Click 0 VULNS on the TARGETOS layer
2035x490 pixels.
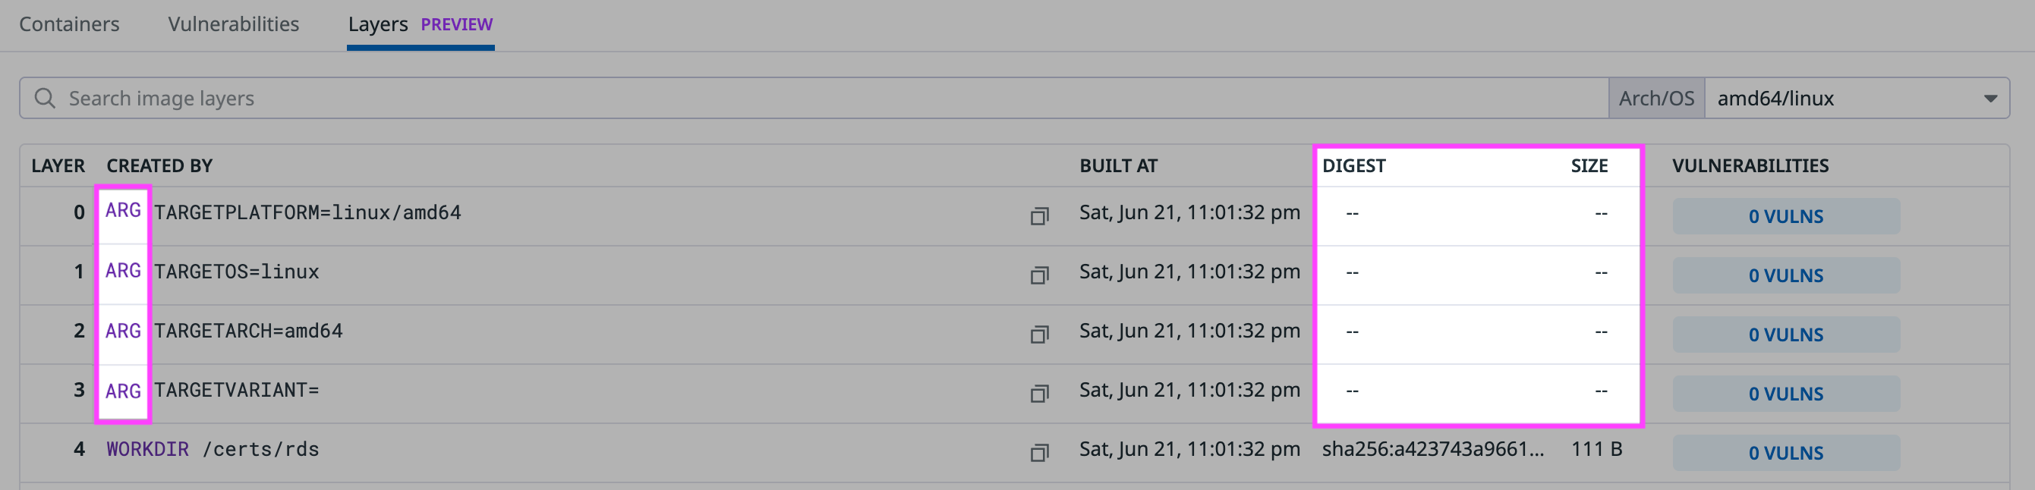tap(1786, 275)
